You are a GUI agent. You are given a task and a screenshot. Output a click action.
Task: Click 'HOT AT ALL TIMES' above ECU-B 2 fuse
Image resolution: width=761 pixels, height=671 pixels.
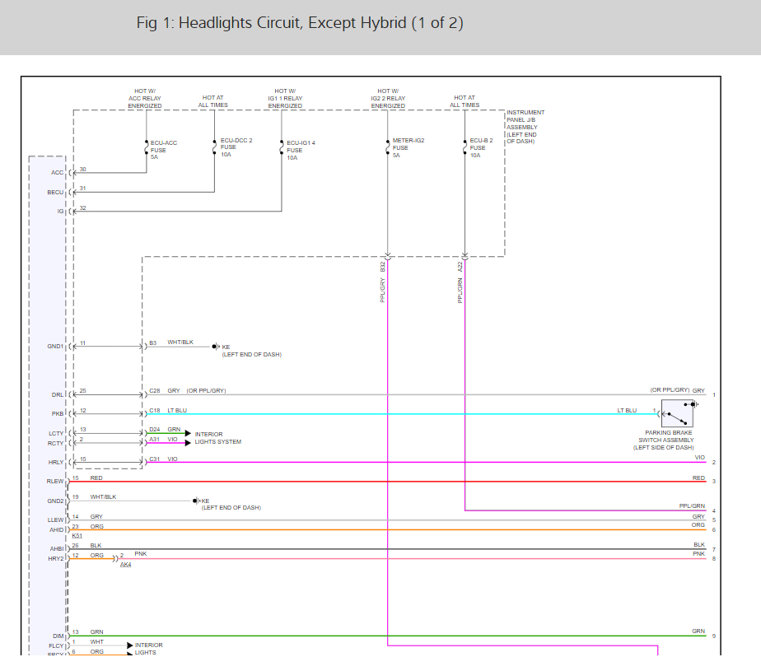click(465, 101)
